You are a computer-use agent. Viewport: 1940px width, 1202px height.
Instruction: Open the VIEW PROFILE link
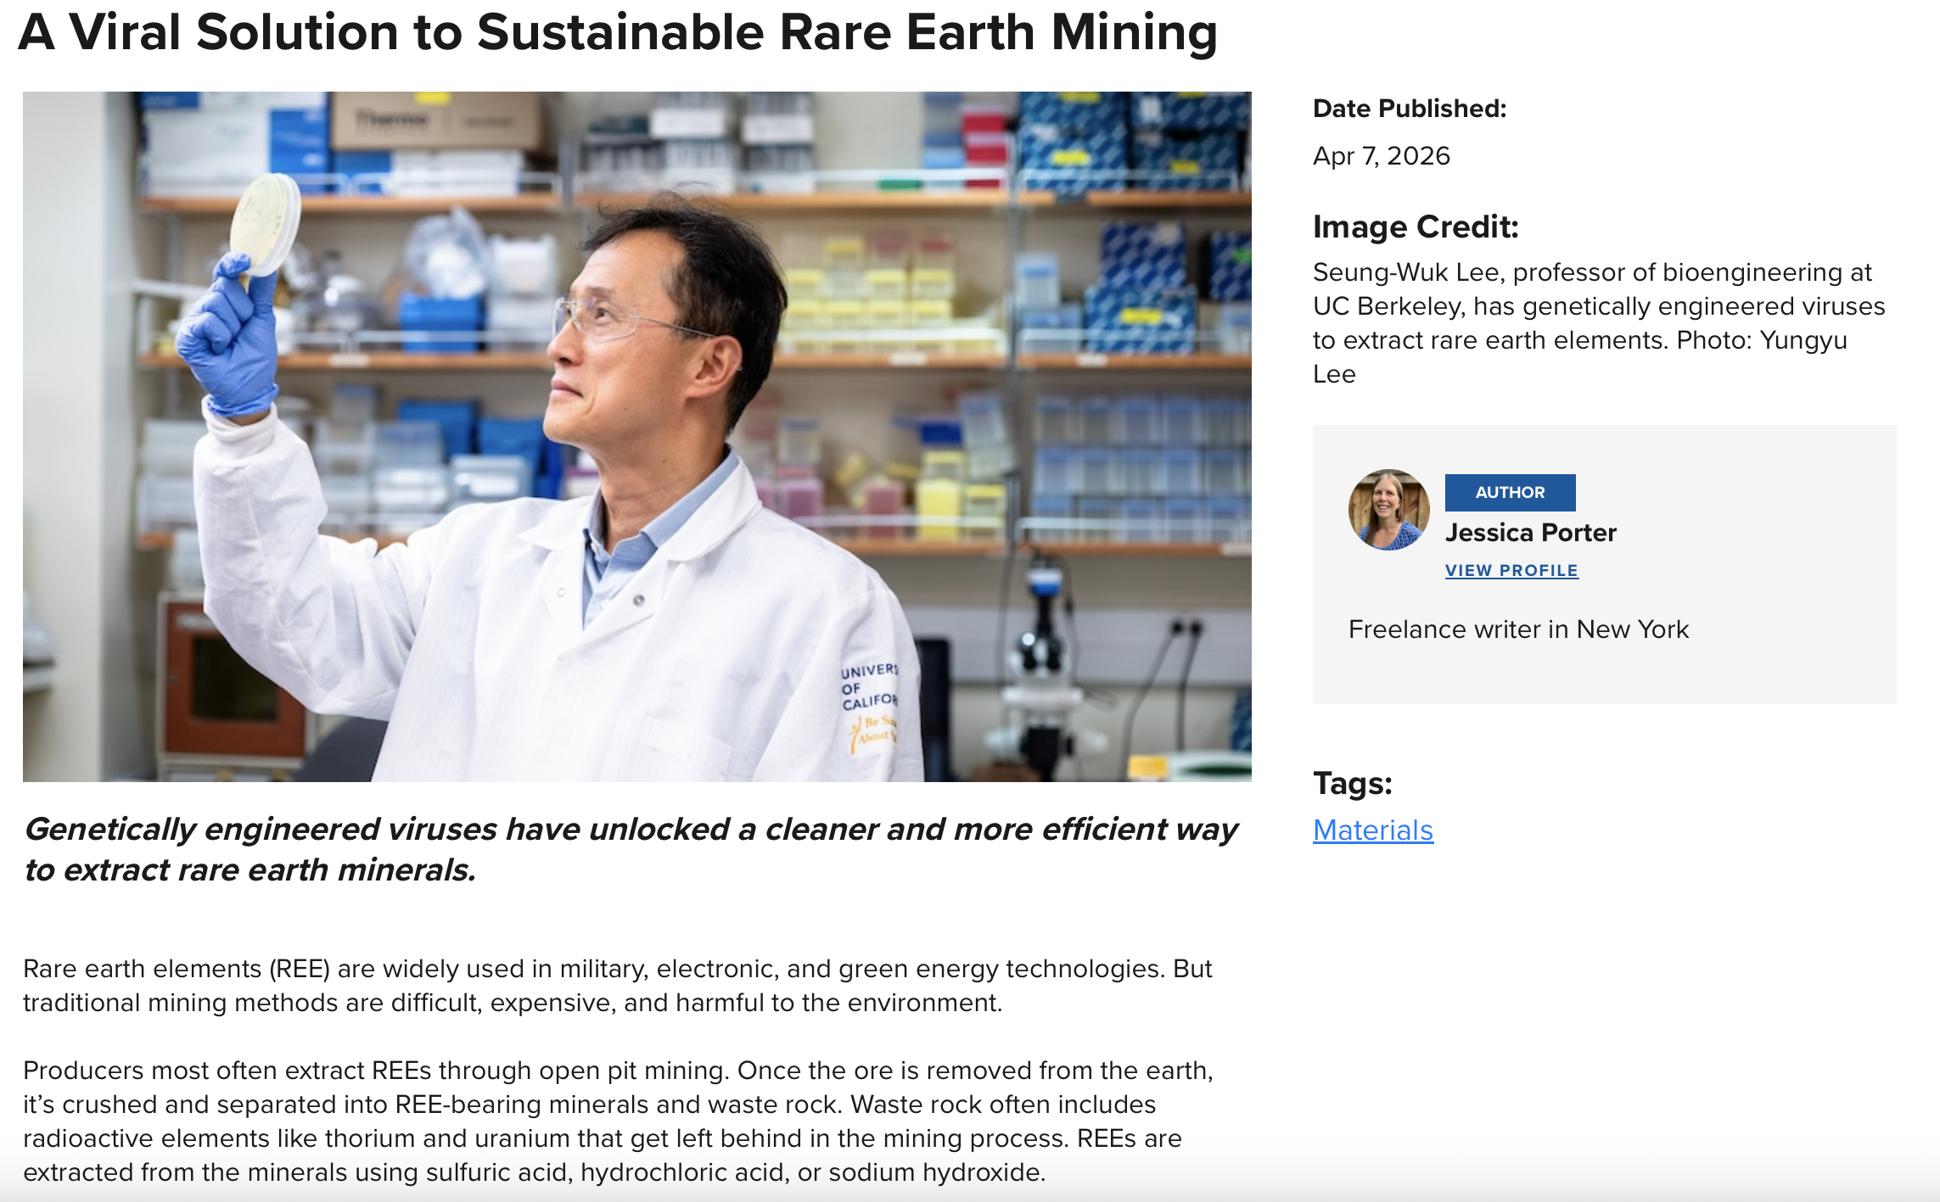coord(1511,571)
